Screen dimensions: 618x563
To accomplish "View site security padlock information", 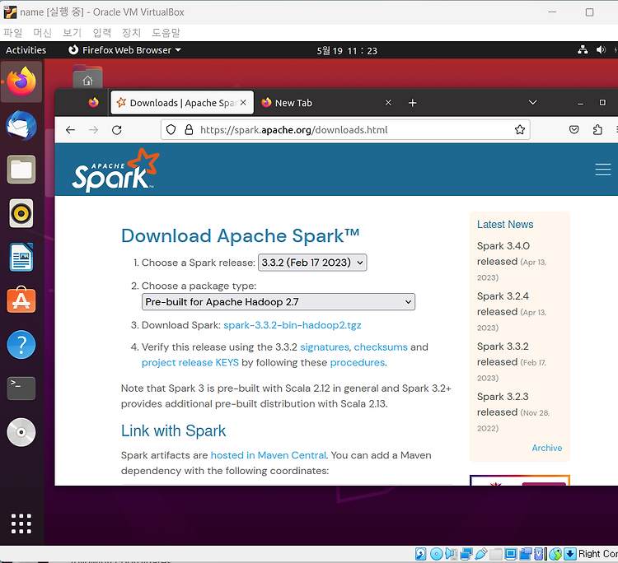I will pos(190,130).
